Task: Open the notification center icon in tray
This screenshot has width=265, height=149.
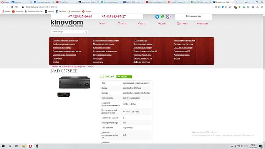Action: 261,146
